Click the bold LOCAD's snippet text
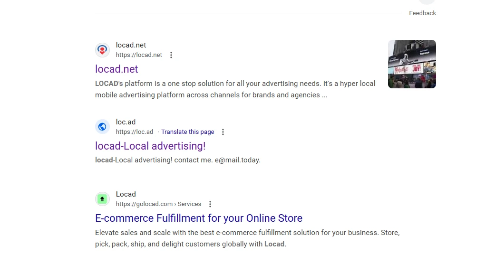Image resolution: width=495 pixels, height=264 pixels. (109, 84)
